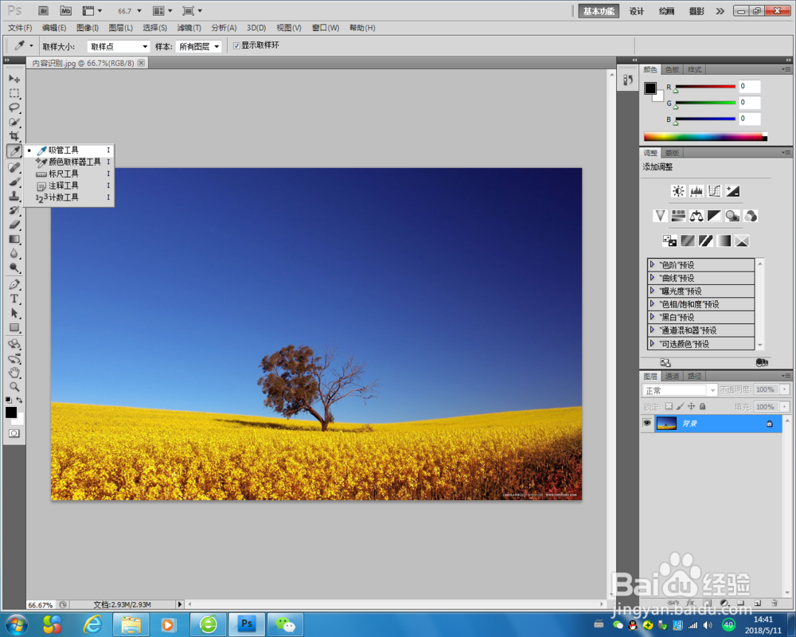Click the foreground color swatch in toolbox
796x637 pixels.
pyautogui.click(x=10, y=412)
